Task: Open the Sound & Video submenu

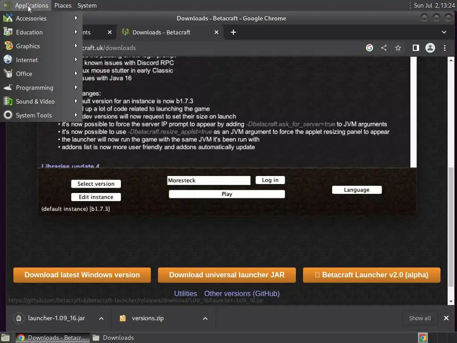Action: [x=41, y=101]
